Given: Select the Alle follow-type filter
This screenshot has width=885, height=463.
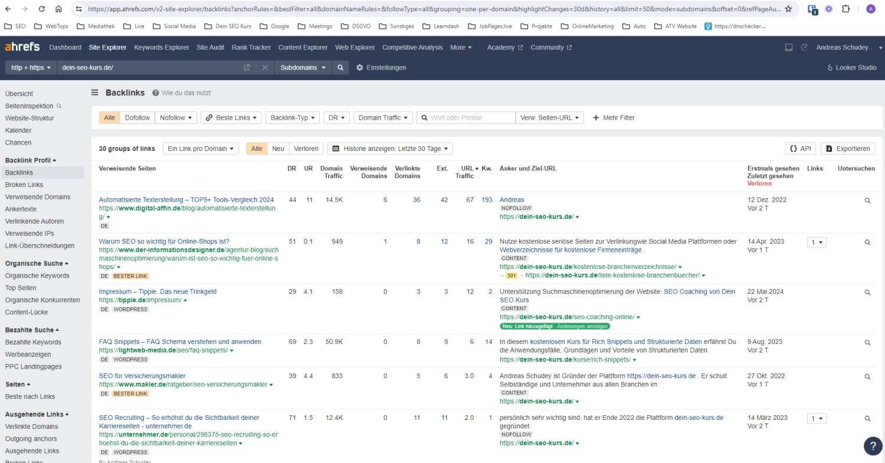Looking at the screenshot, I should 110,118.
